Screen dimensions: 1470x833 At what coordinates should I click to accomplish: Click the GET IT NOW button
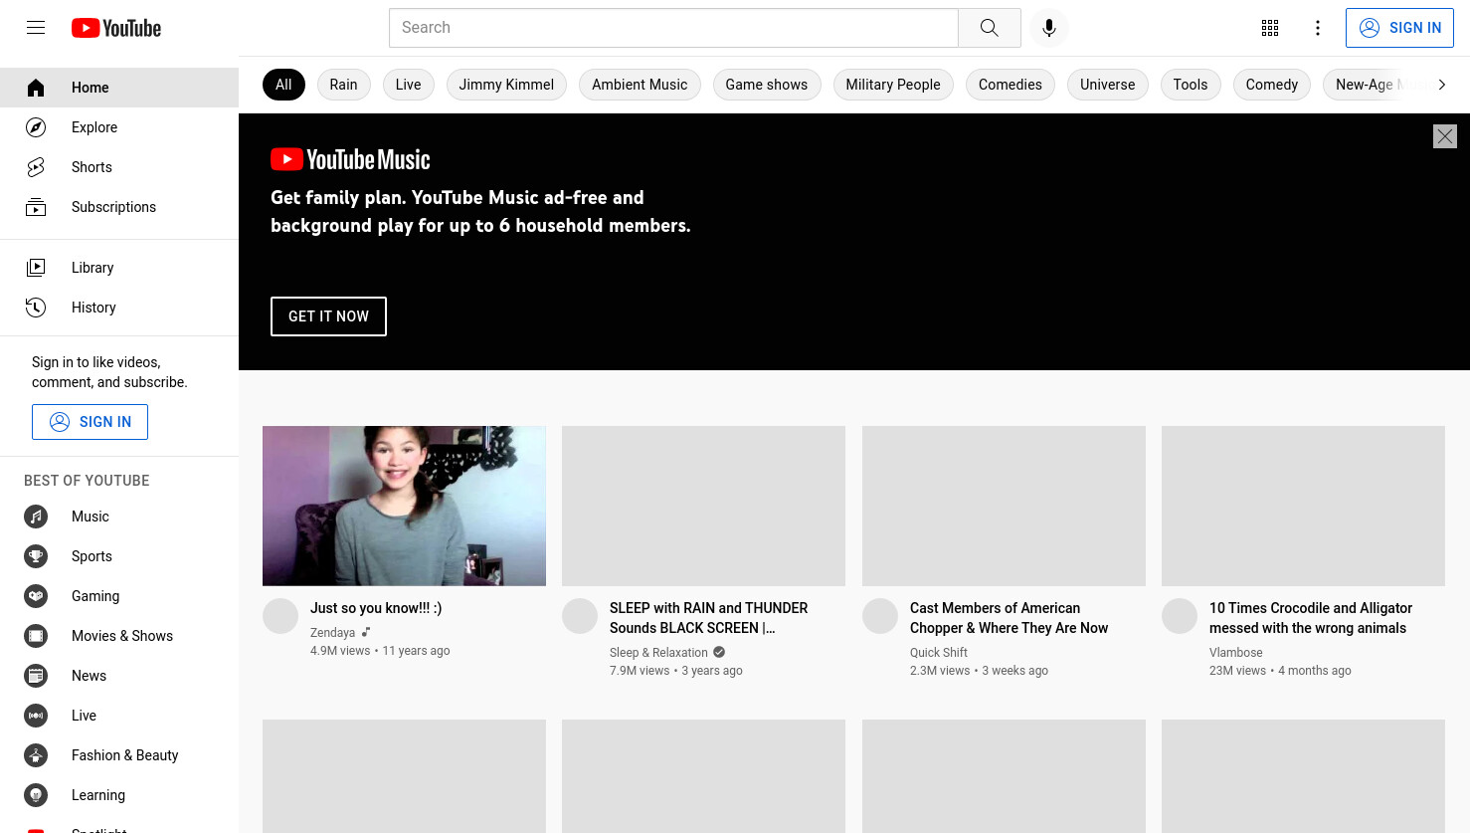pos(328,316)
